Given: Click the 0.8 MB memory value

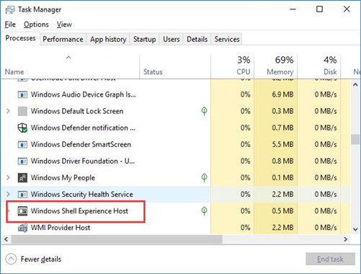Looking at the screenshot, I should 282,161.
